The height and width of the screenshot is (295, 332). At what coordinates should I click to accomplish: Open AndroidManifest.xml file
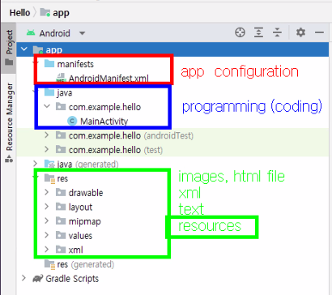pyautogui.click(x=109, y=79)
